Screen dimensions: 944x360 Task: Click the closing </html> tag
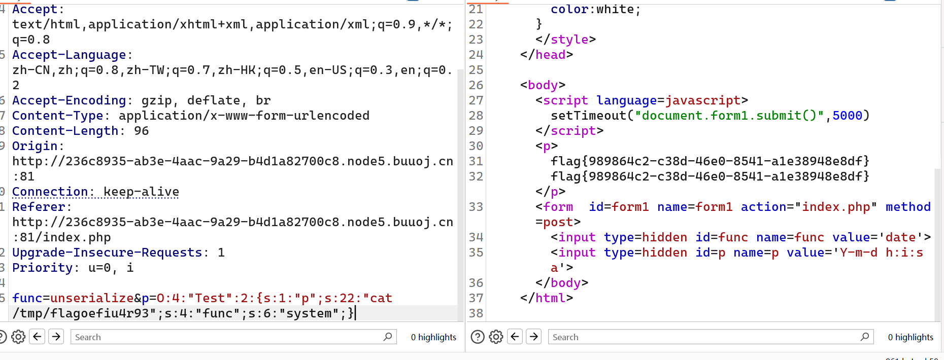pyautogui.click(x=547, y=298)
